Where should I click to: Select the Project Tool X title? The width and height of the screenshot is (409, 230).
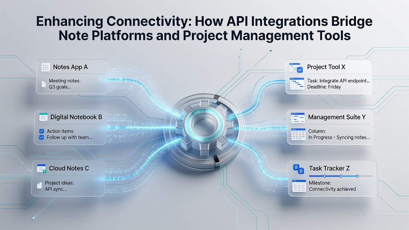click(326, 67)
